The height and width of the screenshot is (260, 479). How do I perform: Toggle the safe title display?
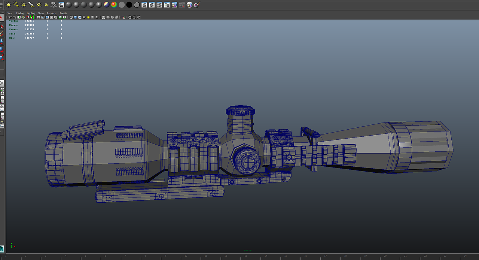64,17
